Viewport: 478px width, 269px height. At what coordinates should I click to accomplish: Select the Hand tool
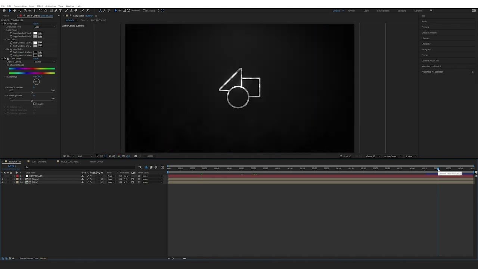15,10
